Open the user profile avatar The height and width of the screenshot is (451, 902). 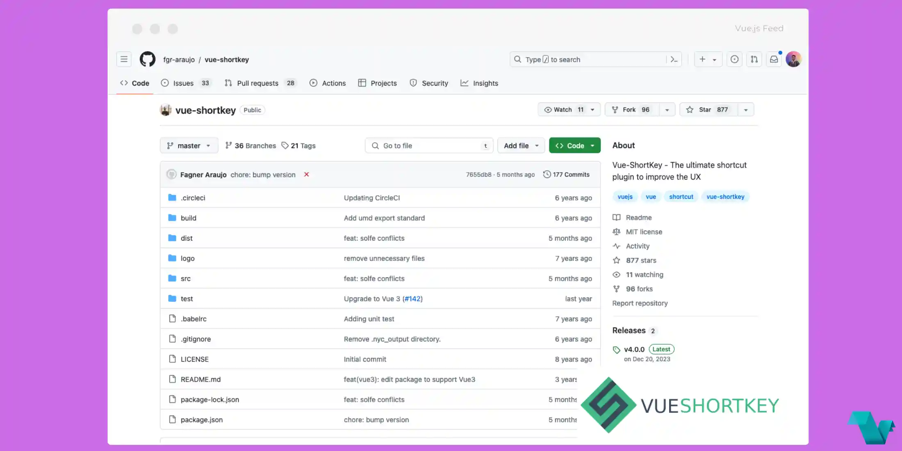[x=793, y=59]
